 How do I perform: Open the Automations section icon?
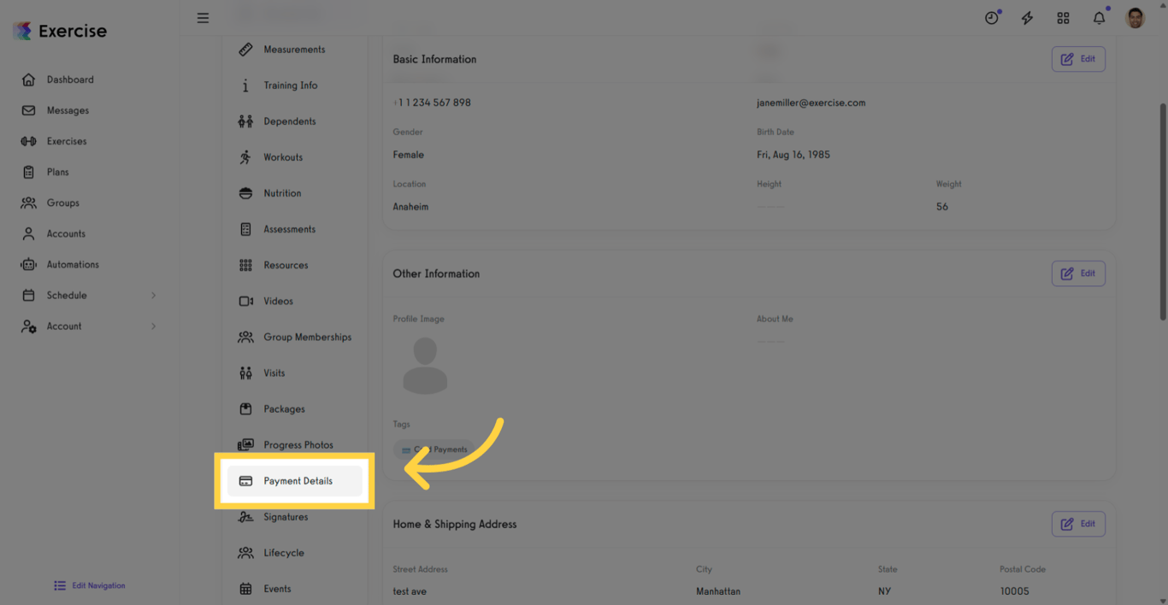coord(27,264)
